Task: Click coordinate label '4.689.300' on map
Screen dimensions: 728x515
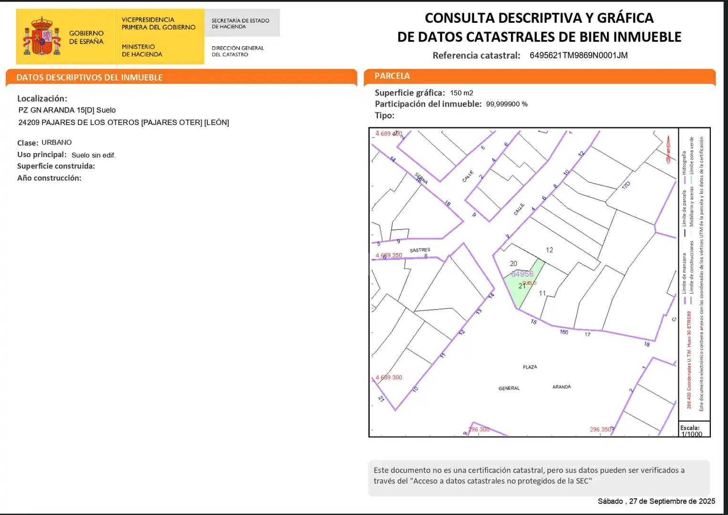Action: (389, 378)
